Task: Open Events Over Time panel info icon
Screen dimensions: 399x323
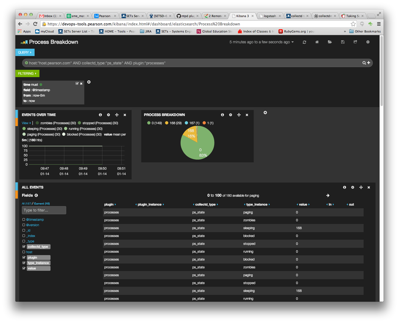Action: click(100, 115)
